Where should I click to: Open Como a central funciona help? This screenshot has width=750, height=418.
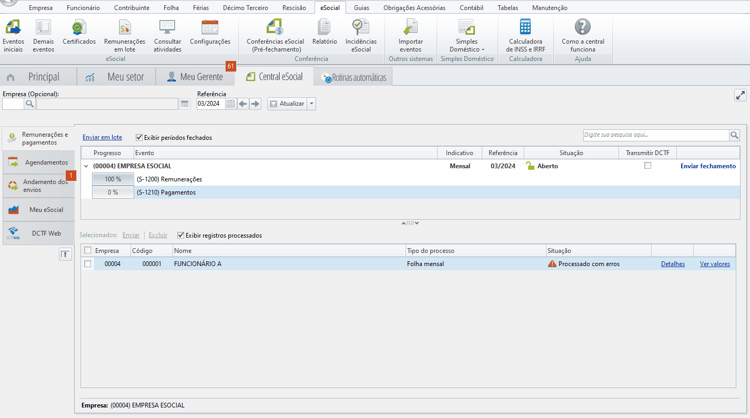click(583, 35)
